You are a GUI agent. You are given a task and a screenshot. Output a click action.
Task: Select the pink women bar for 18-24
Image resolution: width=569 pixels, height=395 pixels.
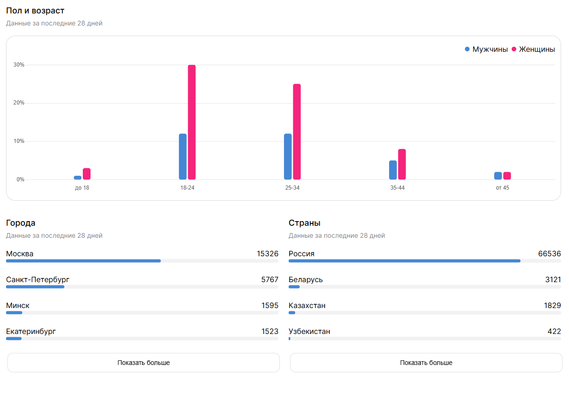point(192,122)
